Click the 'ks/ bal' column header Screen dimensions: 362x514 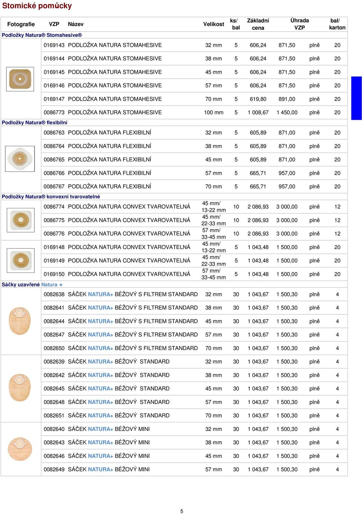[x=236, y=24]
